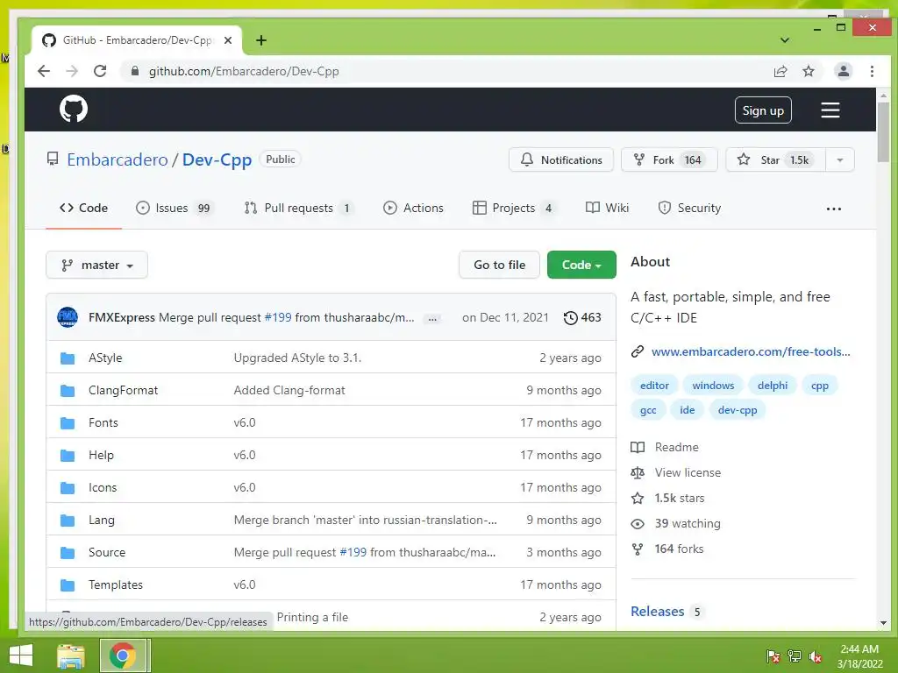898x673 pixels.
Task: Open the Actions tab
Action: point(414,208)
